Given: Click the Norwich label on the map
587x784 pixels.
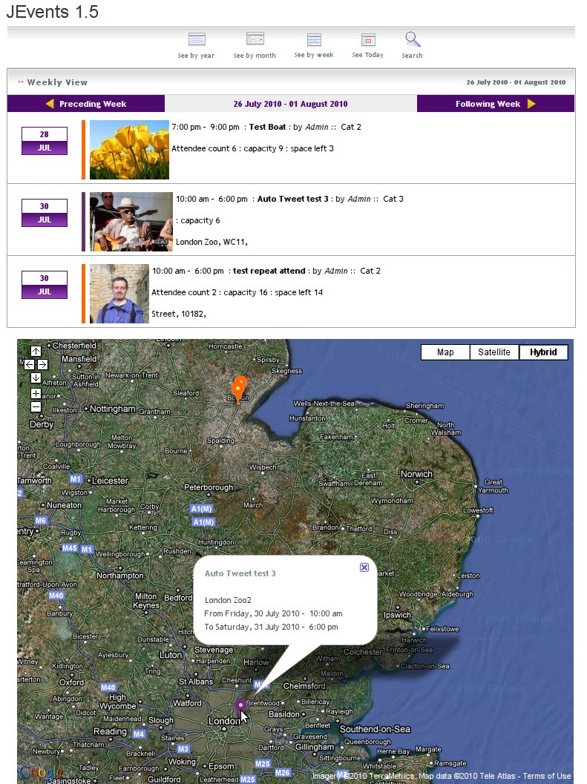Looking at the screenshot, I should [x=416, y=474].
